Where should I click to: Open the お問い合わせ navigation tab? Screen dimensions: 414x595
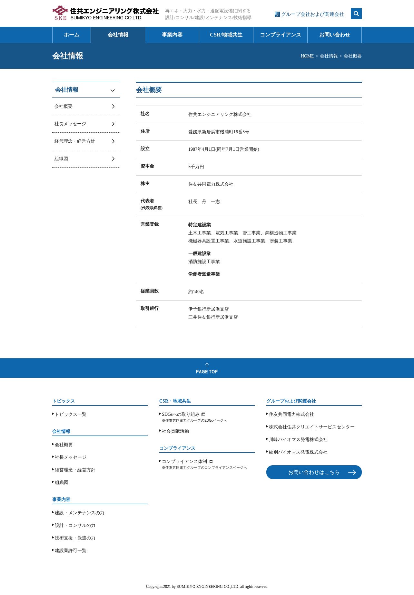point(335,35)
